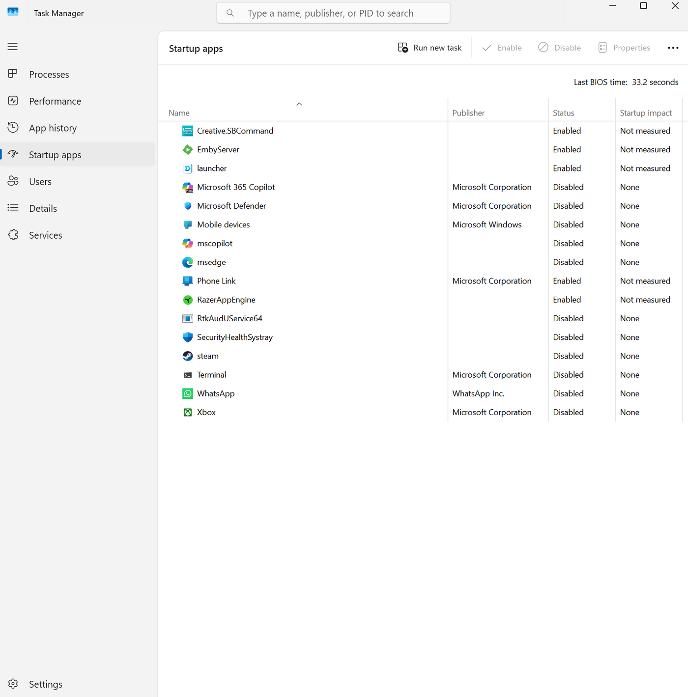This screenshot has width=688, height=697.
Task: Click the Services puzzle icon
Action: [x=13, y=235]
